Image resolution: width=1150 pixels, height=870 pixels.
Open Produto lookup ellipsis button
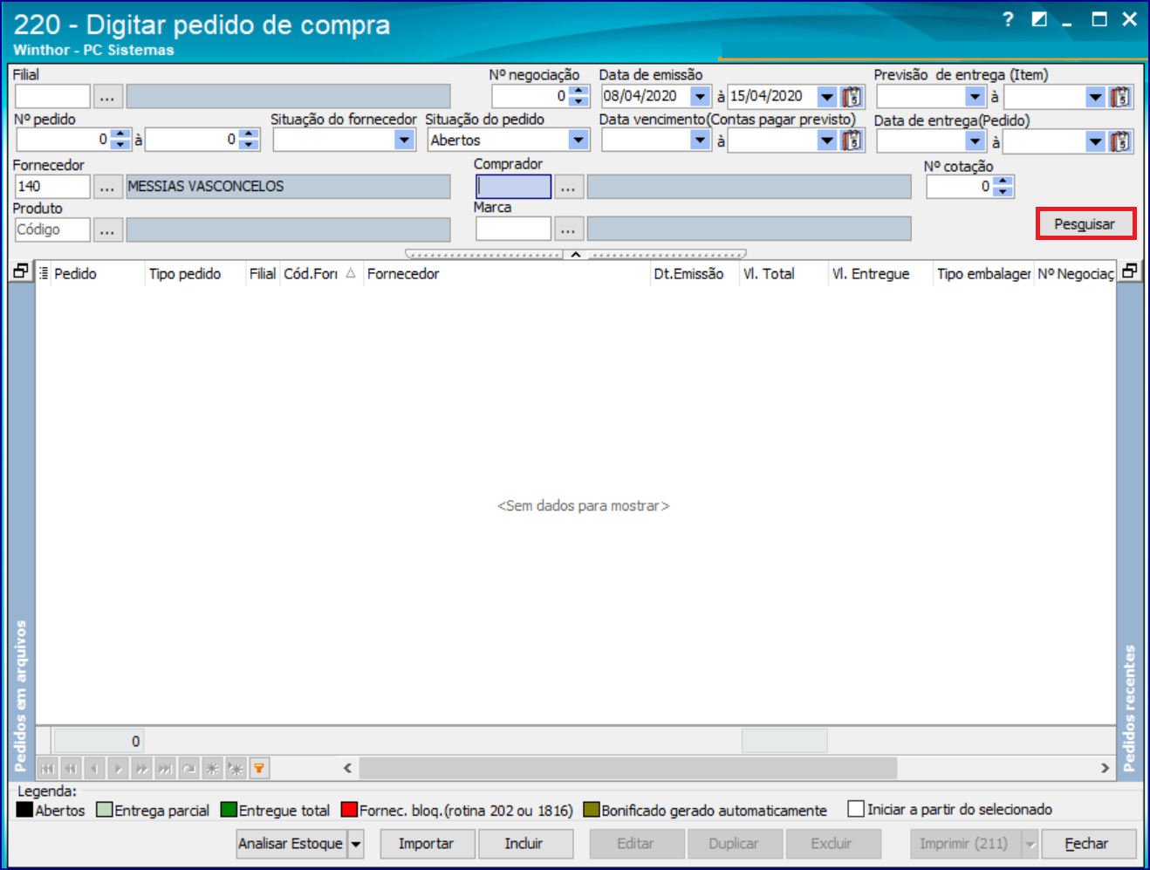coord(107,229)
